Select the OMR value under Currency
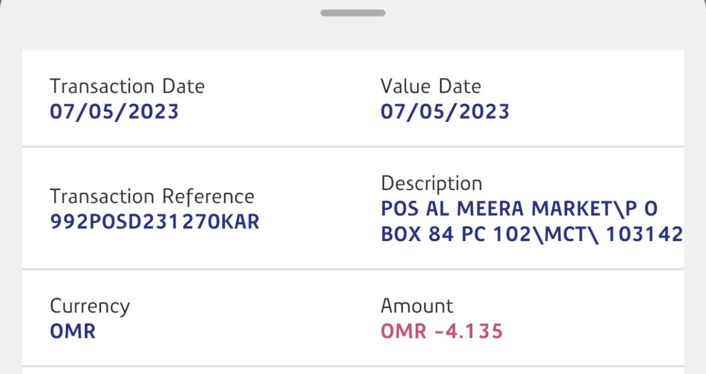Screen dimensions: 706x374 coord(73,331)
